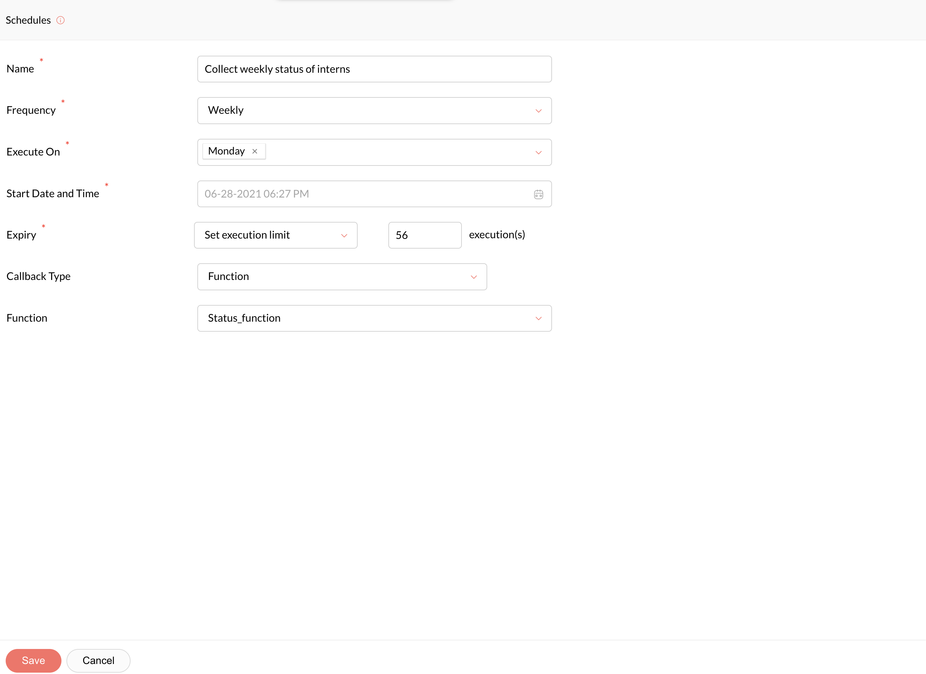Image resolution: width=926 pixels, height=674 pixels.
Task: Click the Status_function selection text
Action: (244, 318)
